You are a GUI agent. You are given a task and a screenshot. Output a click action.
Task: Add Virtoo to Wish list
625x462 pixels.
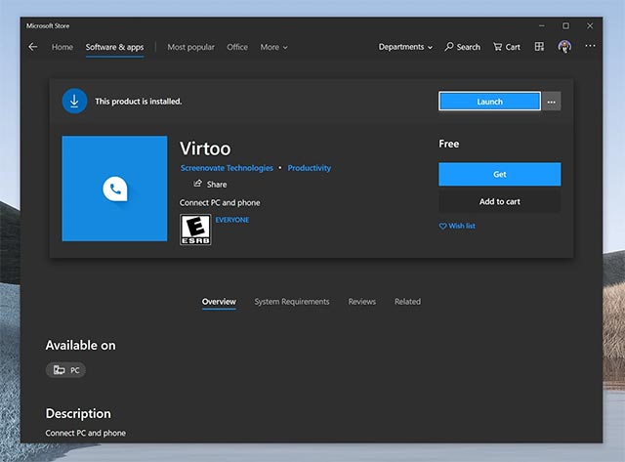point(456,226)
